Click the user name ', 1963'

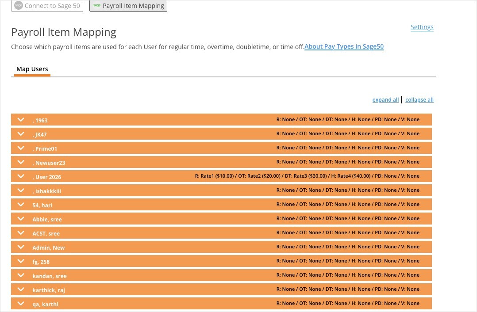[40, 120]
